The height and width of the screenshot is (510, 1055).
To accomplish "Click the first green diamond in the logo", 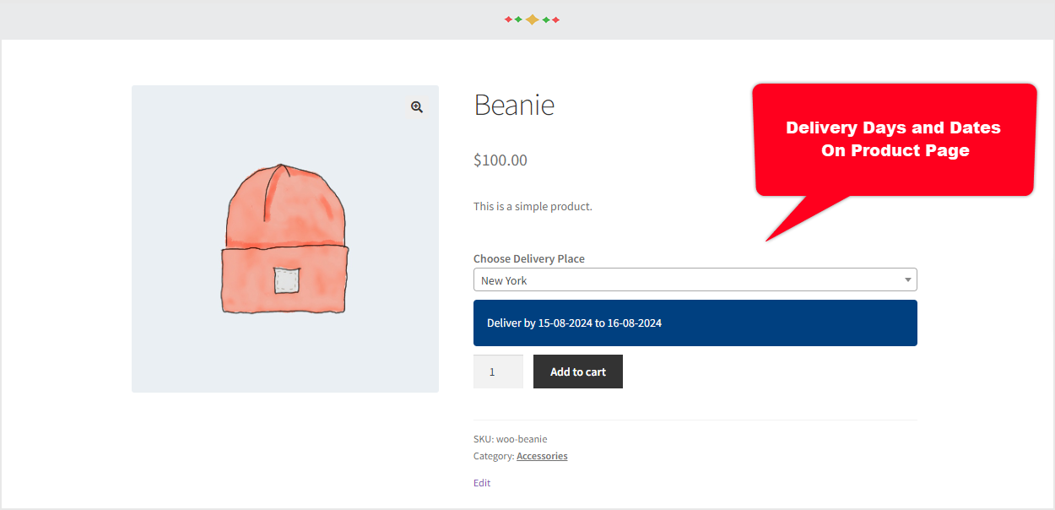I will [x=518, y=19].
